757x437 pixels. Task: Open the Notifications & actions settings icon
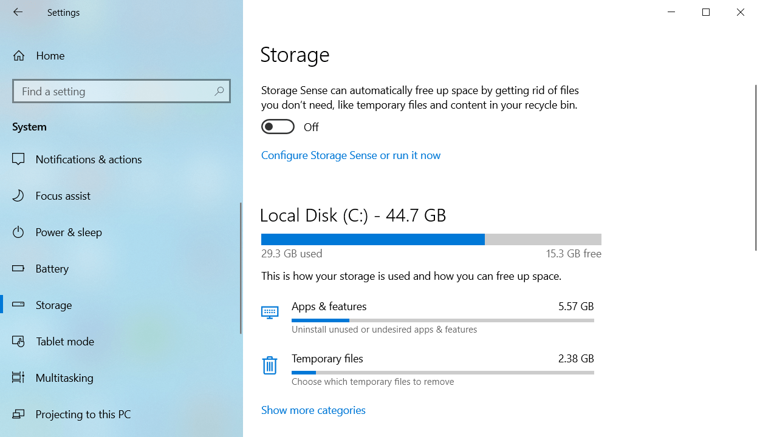(19, 159)
